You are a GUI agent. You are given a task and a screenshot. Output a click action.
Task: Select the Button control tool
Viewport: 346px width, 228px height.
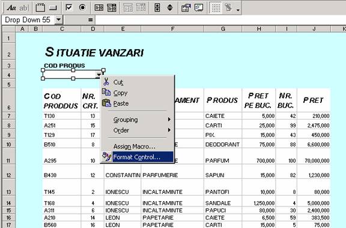(x=53, y=8)
